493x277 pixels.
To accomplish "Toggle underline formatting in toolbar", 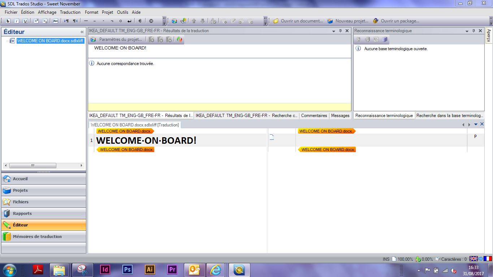I will (25, 21).
